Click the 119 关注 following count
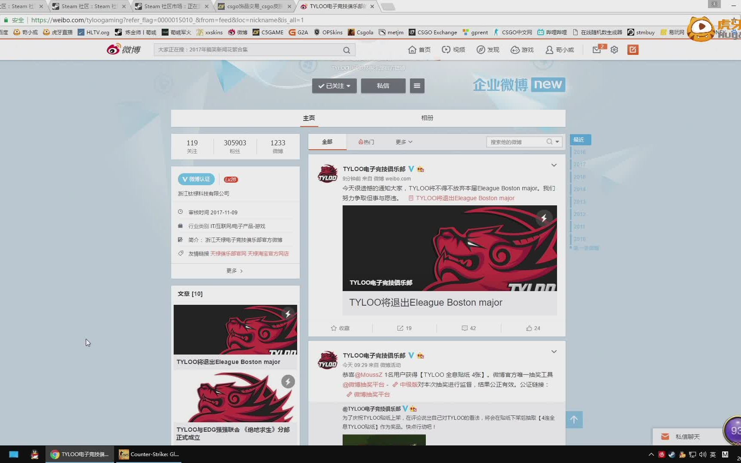The image size is (741, 463). click(192, 146)
